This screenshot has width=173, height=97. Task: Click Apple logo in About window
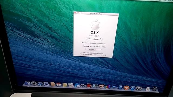(95, 25)
